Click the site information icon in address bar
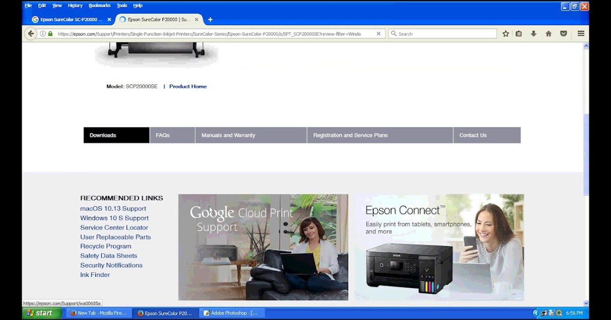 click(x=43, y=34)
